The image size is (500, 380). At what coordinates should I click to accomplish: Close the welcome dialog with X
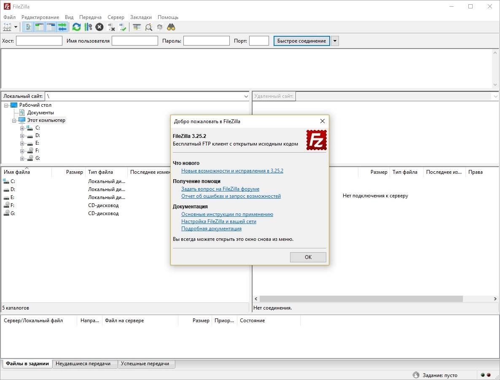click(323, 121)
